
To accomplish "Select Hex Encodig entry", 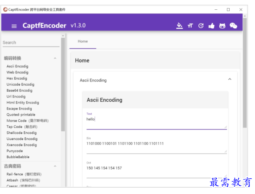I will click(17, 78).
